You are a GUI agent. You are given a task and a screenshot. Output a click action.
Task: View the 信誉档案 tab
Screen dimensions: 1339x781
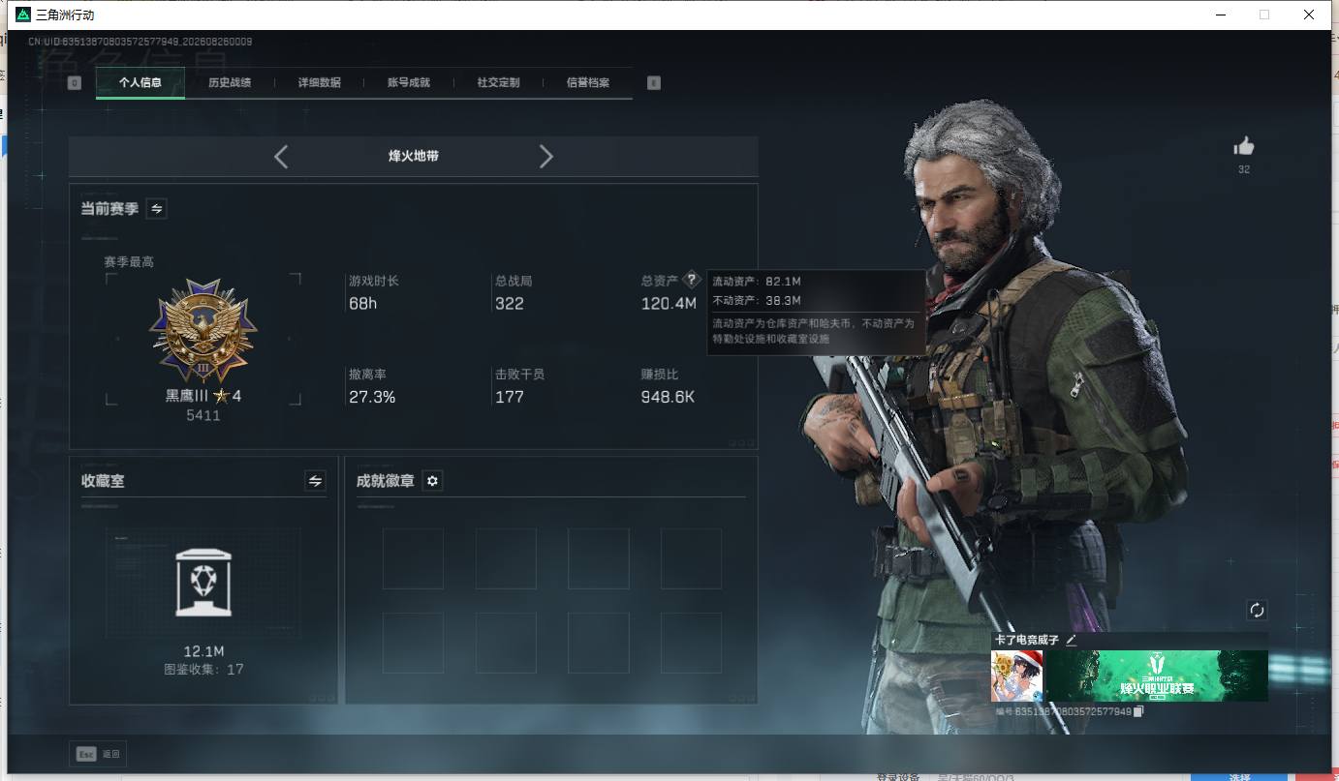(x=588, y=83)
